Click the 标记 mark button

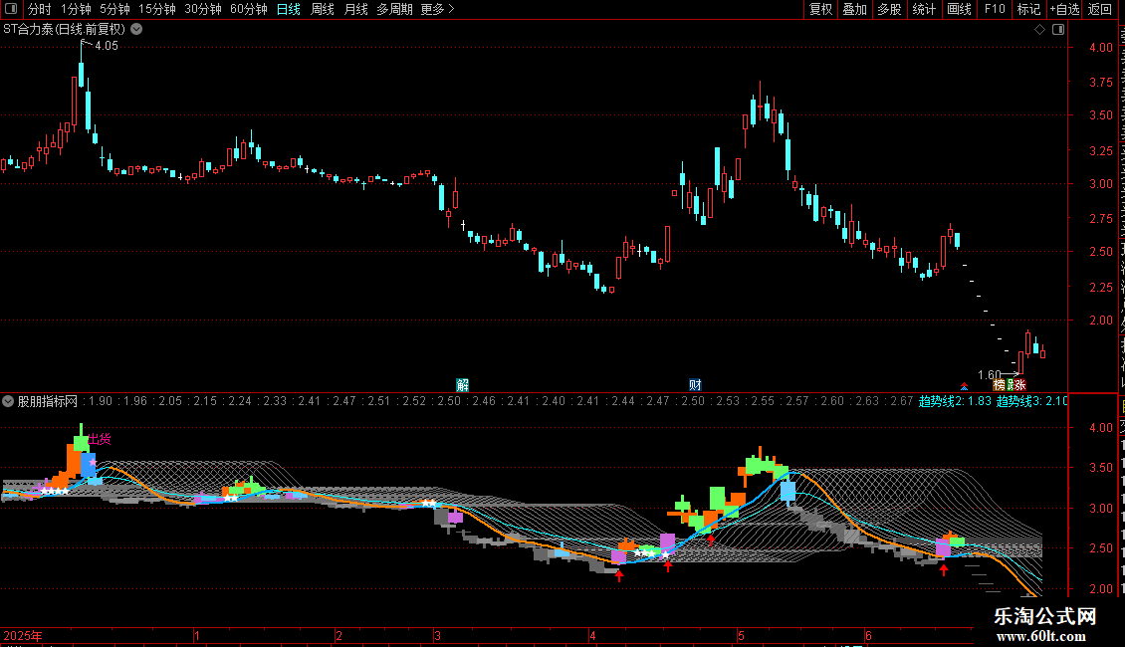(1028, 9)
